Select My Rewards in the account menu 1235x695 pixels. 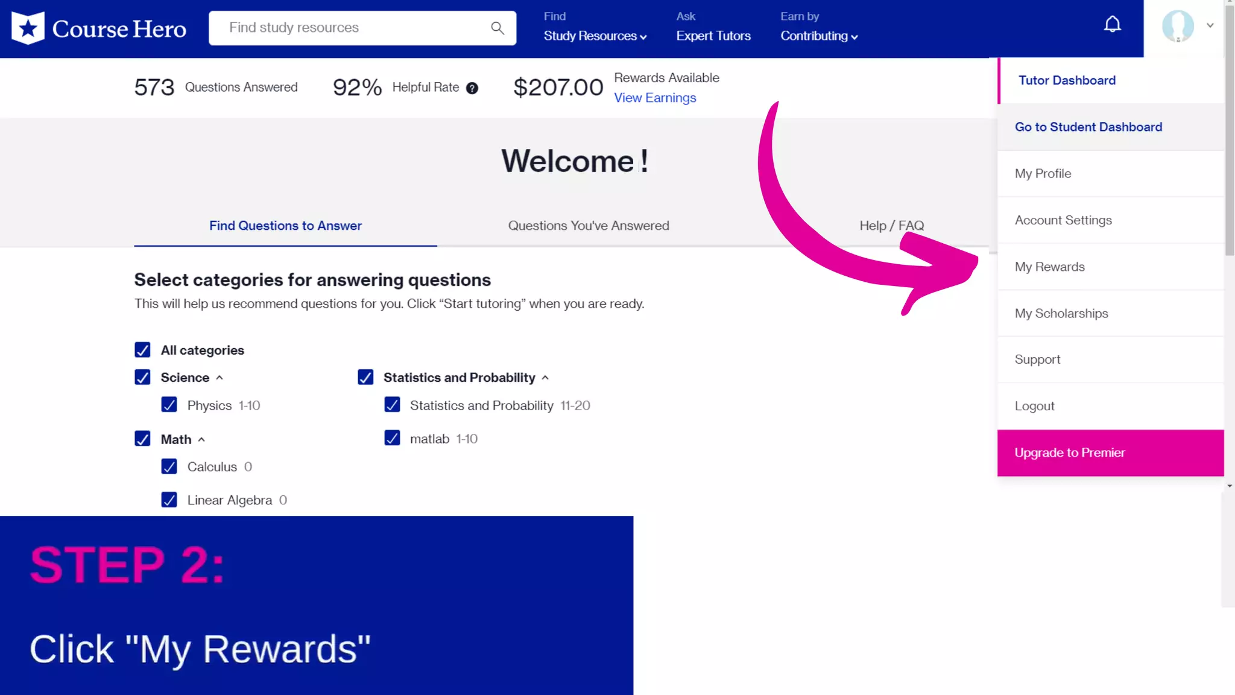(x=1049, y=267)
